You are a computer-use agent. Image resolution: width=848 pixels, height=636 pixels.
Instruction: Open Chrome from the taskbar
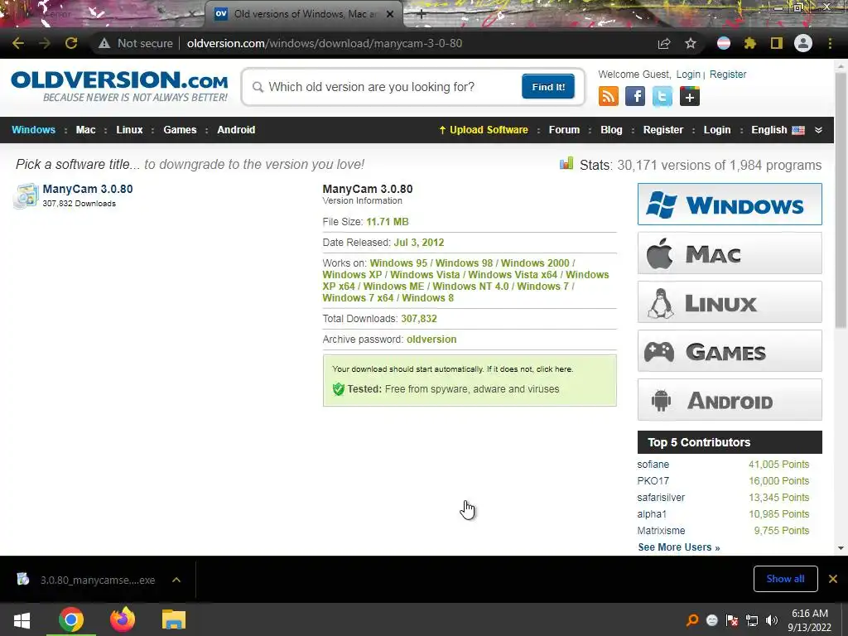coord(71,619)
